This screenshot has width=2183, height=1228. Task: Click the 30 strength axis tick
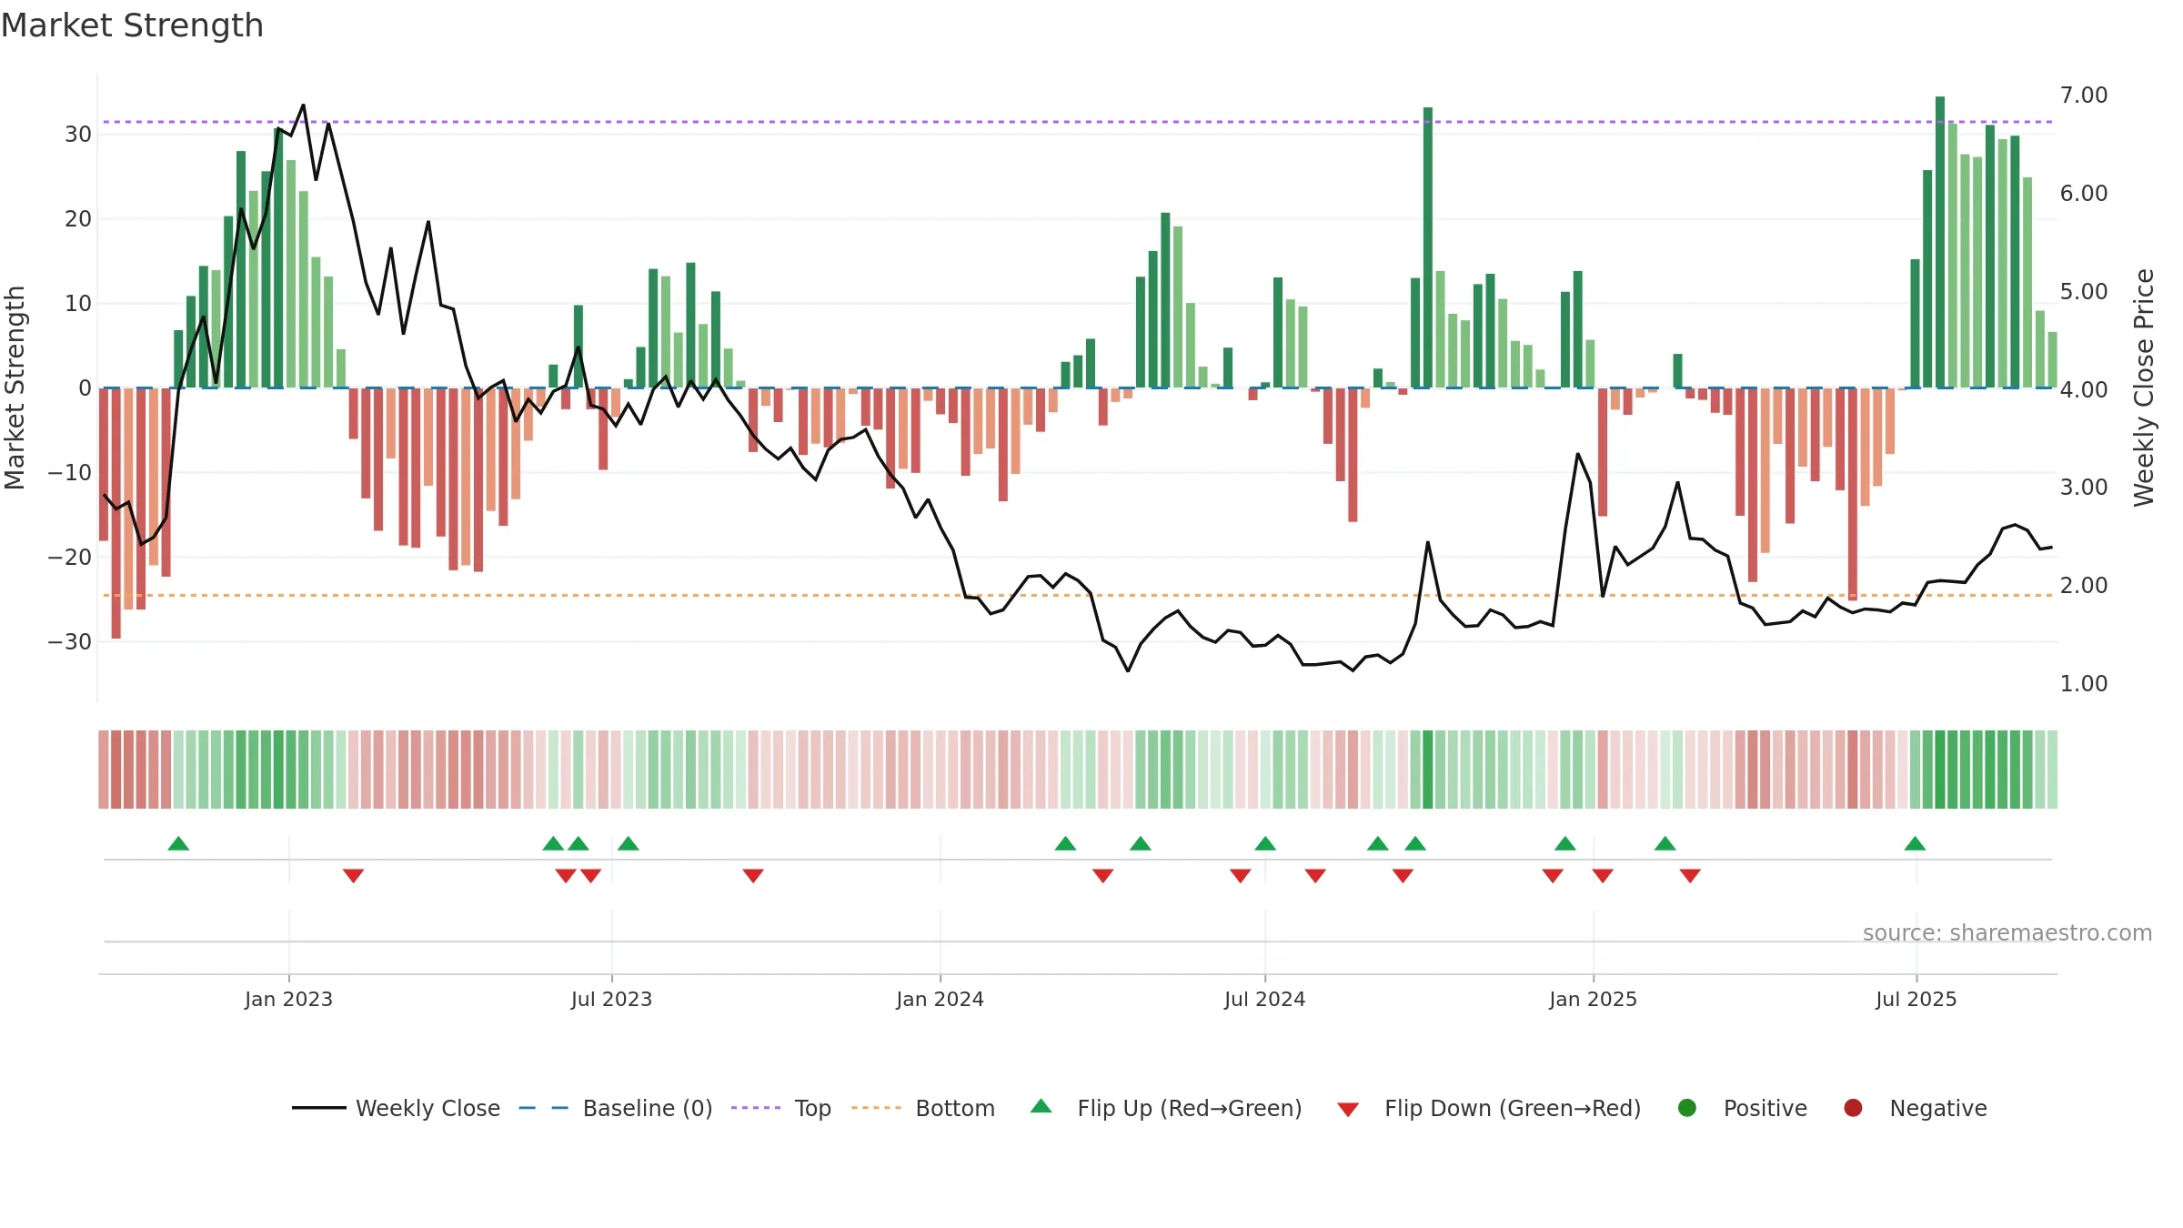(x=78, y=134)
